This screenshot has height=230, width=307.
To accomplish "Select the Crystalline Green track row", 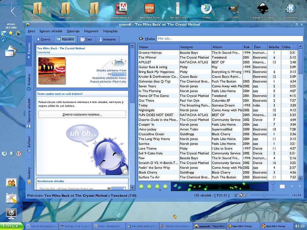I will 218,134.
